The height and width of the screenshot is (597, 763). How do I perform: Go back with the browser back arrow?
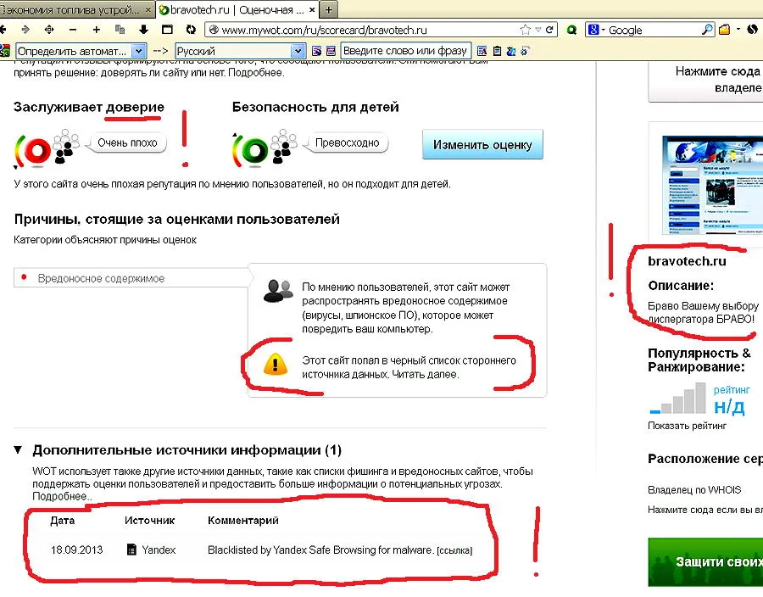point(3,30)
